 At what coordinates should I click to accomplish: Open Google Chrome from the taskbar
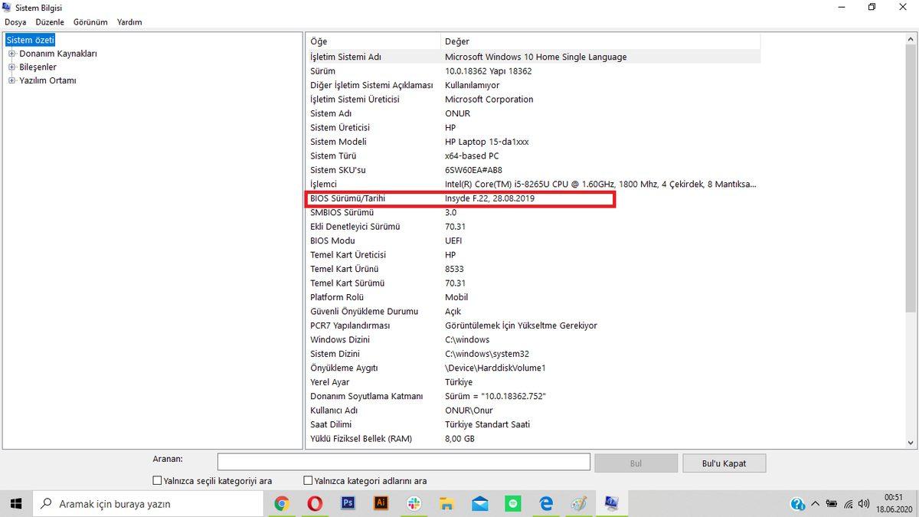click(282, 503)
